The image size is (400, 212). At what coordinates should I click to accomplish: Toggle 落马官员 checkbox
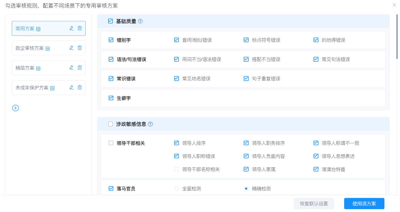click(111, 188)
